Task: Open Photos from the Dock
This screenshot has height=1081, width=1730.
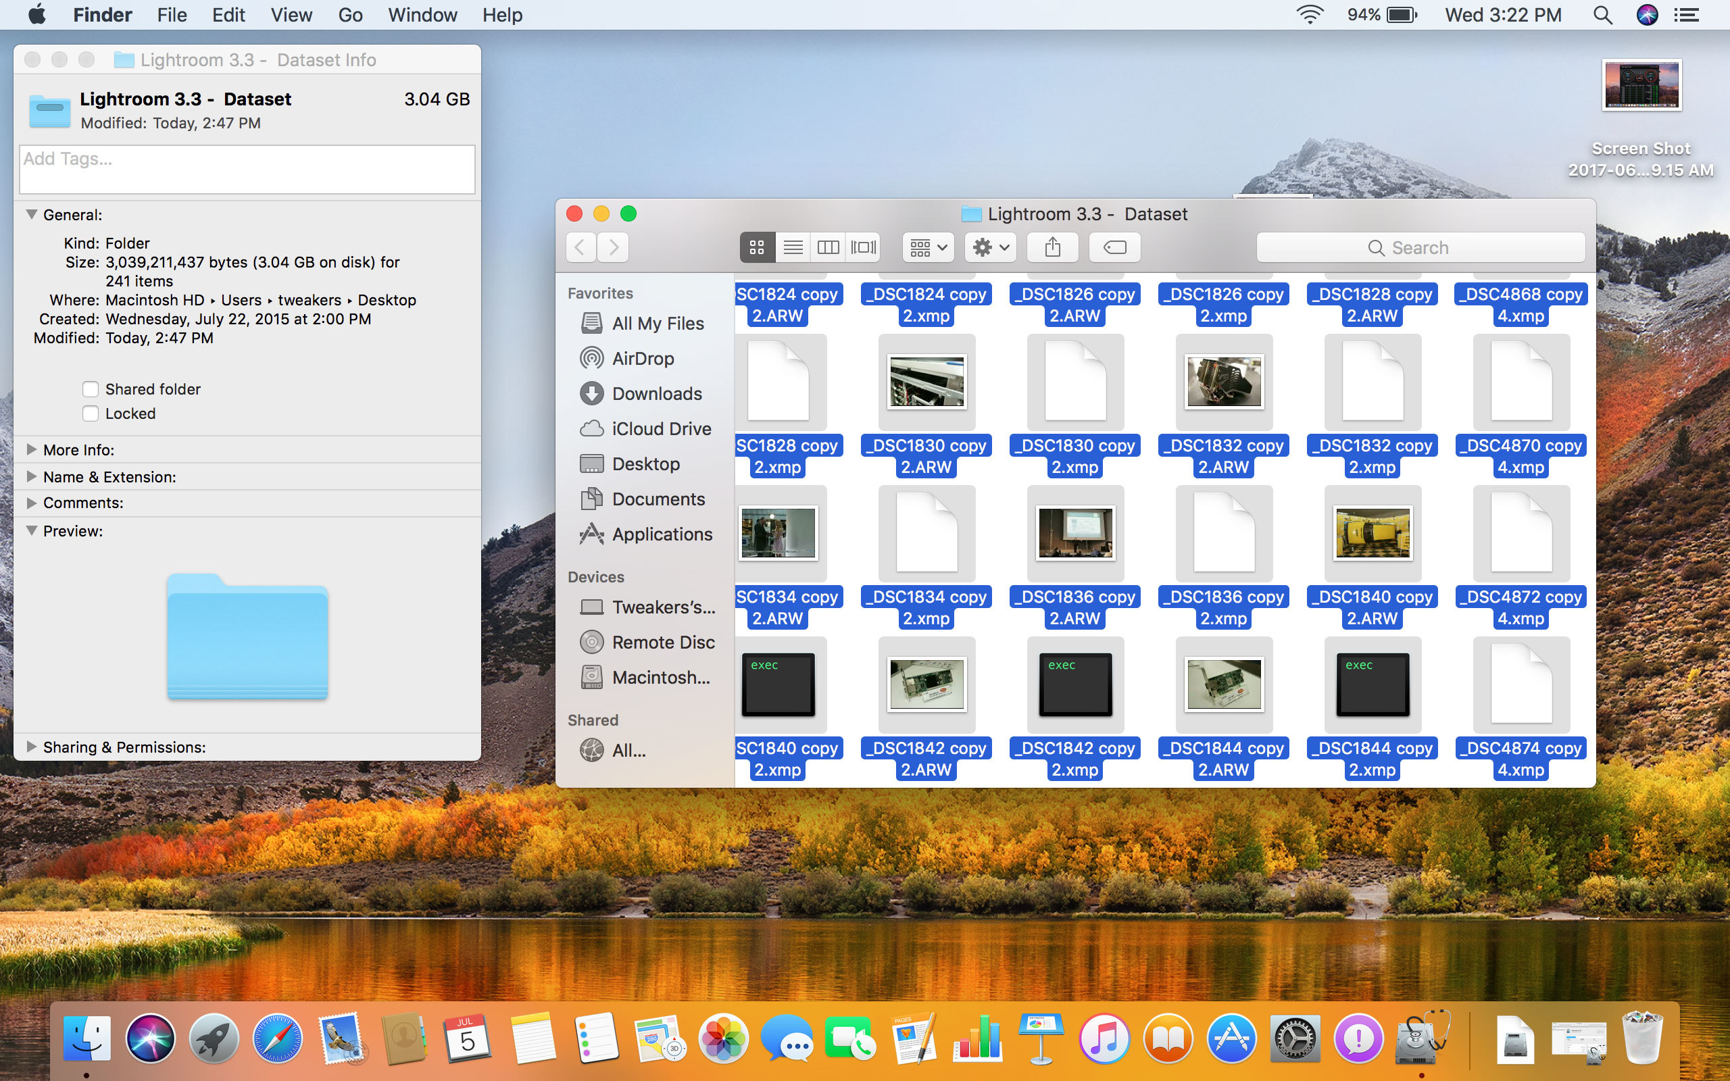Action: (722, 1038)
